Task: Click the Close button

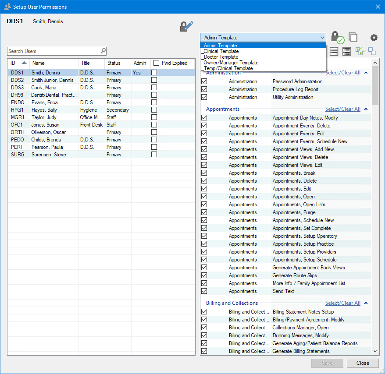Action: [363, 363]
